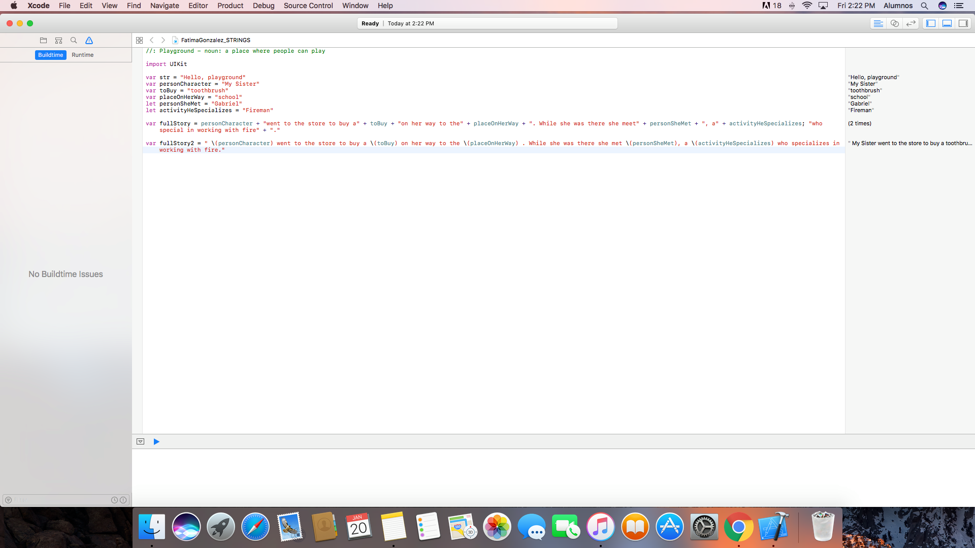Click the Related Items jump bar icon

(x=140, y=40)
